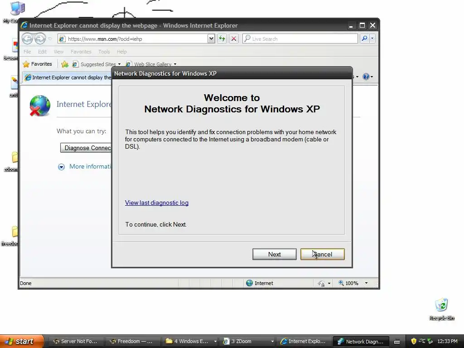Click the Next button in Network Diagnostics
The height and width of the screenshot is (348, 464).
(x=274, y=254)
